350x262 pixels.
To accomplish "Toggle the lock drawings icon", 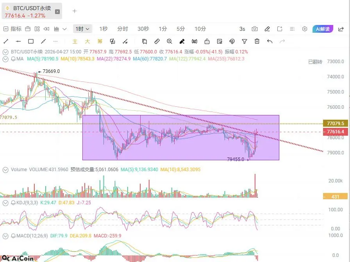I will click(x=207, y=41).
